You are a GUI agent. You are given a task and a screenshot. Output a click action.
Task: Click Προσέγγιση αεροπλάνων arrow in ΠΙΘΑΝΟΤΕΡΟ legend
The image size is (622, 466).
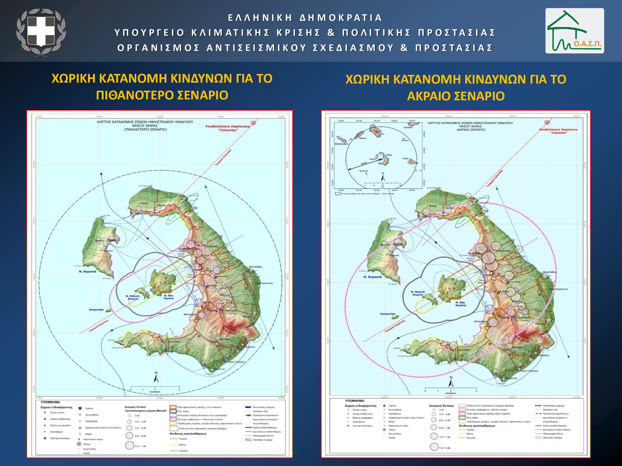[x=248, y=415]
